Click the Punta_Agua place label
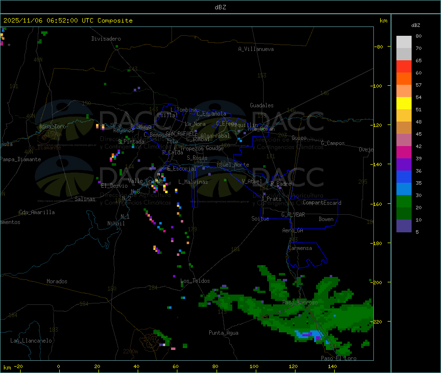The width and height of the screenshot is (441, 373). [223, 333]
